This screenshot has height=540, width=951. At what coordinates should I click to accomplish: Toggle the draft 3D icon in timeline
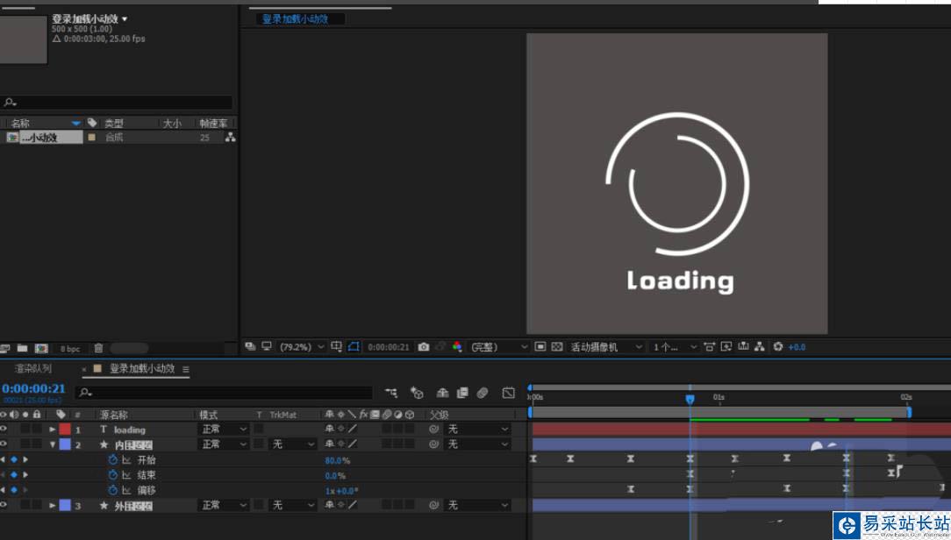(x=416, y=393)
